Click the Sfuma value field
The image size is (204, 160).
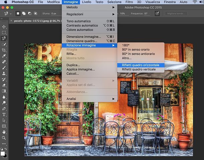pyautogui.click(x=56, y=13)
